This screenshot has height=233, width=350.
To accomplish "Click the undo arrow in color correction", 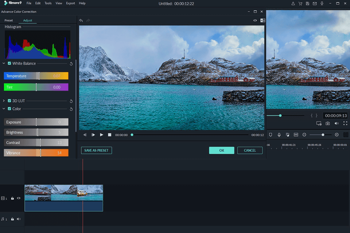I will point(81,21).
